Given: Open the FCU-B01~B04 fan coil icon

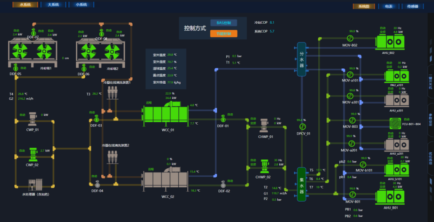Looking at the screenshot, I should [x=395, y=123].
